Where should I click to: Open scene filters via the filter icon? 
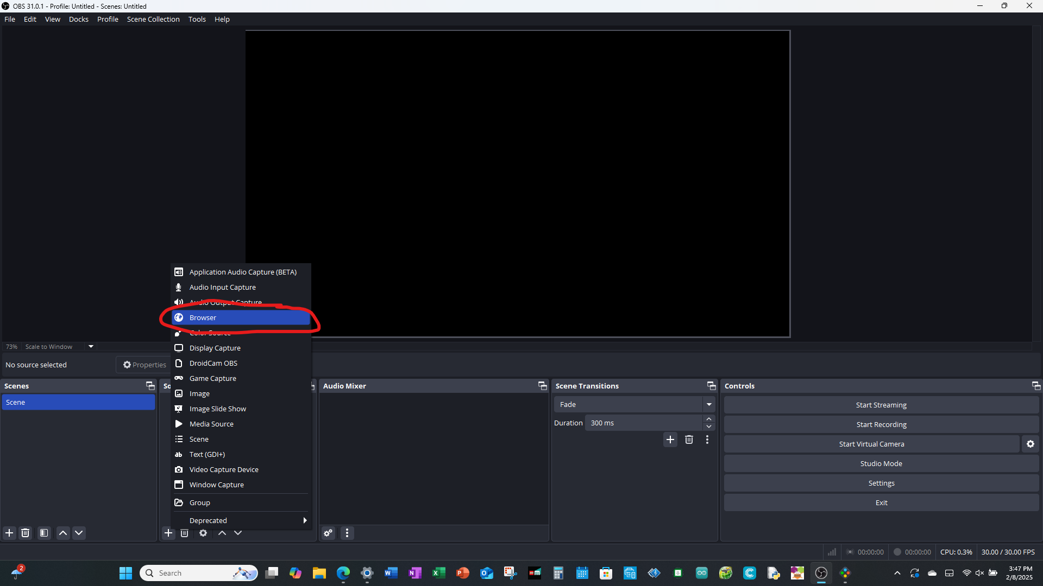(43, 533)
